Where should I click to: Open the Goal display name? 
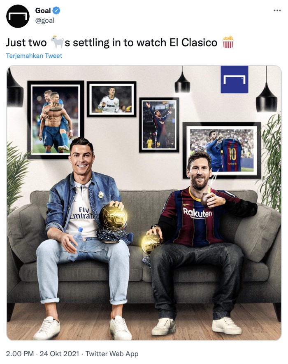click(x=43, y=10)
